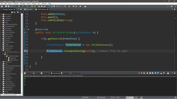177x99 pixels.
Task: Click the Save All toolbar icon
Action: coord(9,6)
